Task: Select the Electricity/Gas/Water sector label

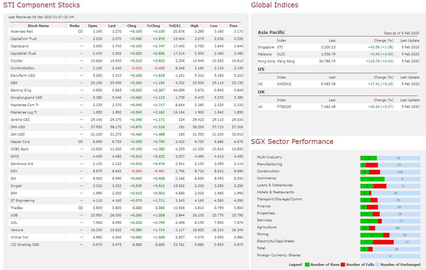Action: (x=275, y=241)
